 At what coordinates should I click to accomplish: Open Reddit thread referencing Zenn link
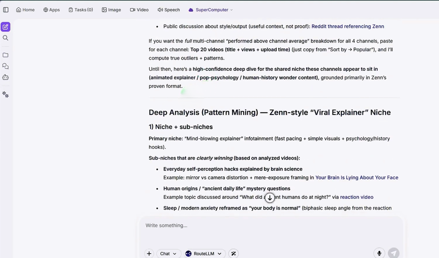point(348,26)
